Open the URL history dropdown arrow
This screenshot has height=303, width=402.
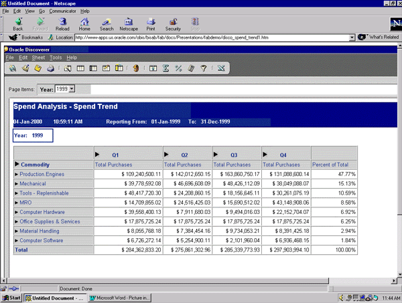point(352,37)
